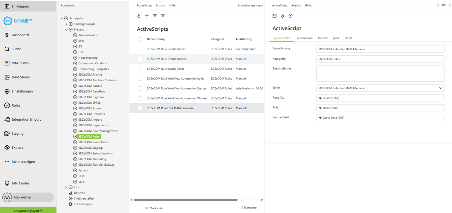The width and height of the screenshot is (452, 213).
Task: Check the SDZeCOM Rules Set MAM Filename row
Action: pos(140,108)
